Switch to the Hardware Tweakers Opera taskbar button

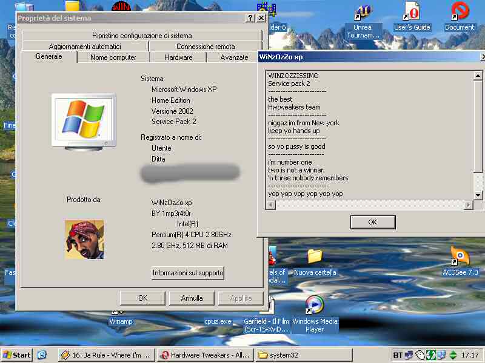coord(206,355)
